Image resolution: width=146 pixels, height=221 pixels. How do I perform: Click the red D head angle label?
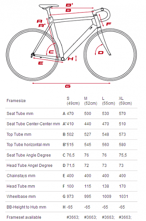pos(101,53)
